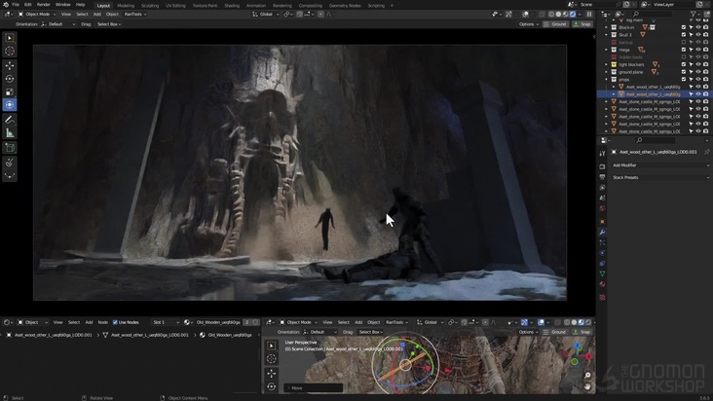Click the Ground button in main viewport header
This screenshot has width=713, height=401.
[x=555, y=24]
